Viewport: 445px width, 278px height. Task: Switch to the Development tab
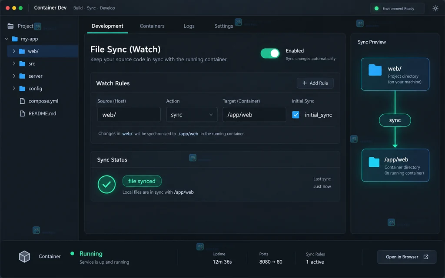(x=107, y=26)
